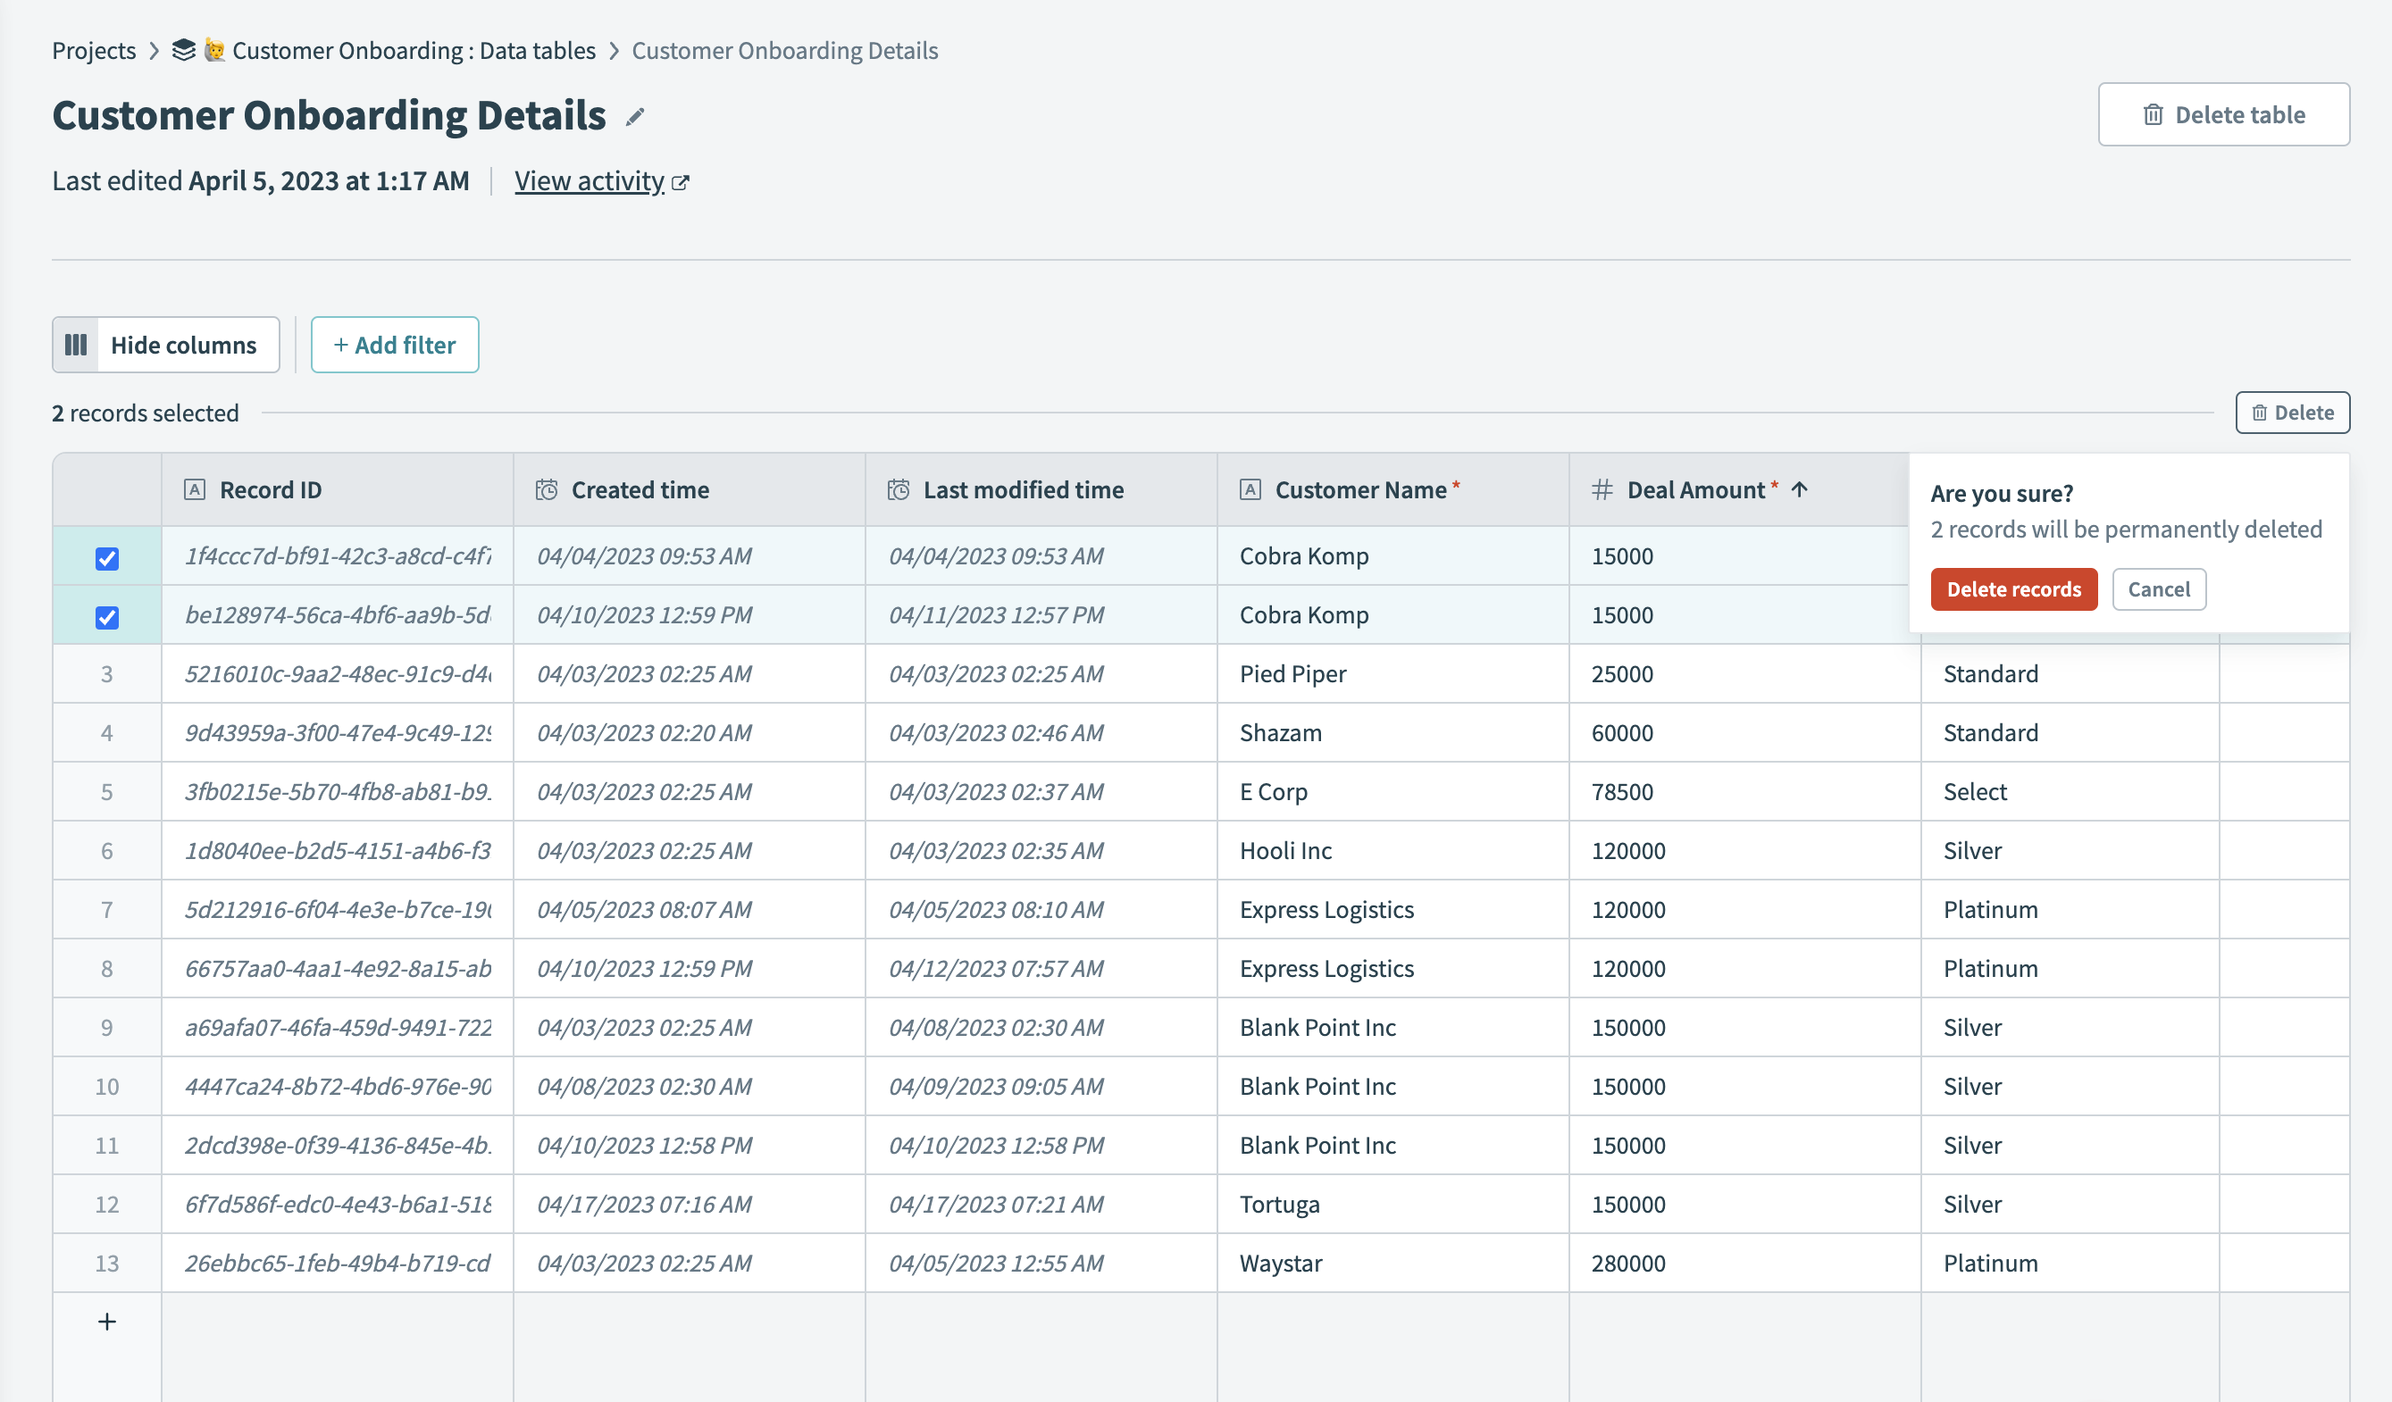2392x1402 pixels.
Task: Open View activity
Action: pos(590,181)
